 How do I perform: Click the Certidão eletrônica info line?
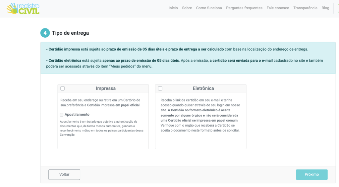tap(185, 63)
